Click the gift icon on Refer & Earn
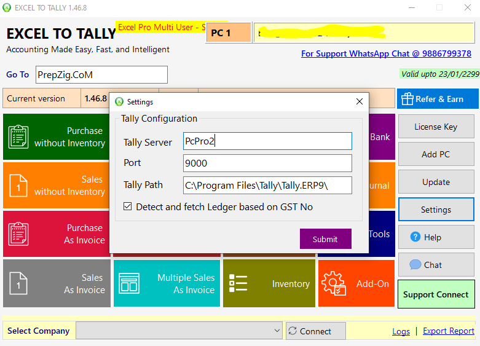 (x=407, y=99)
